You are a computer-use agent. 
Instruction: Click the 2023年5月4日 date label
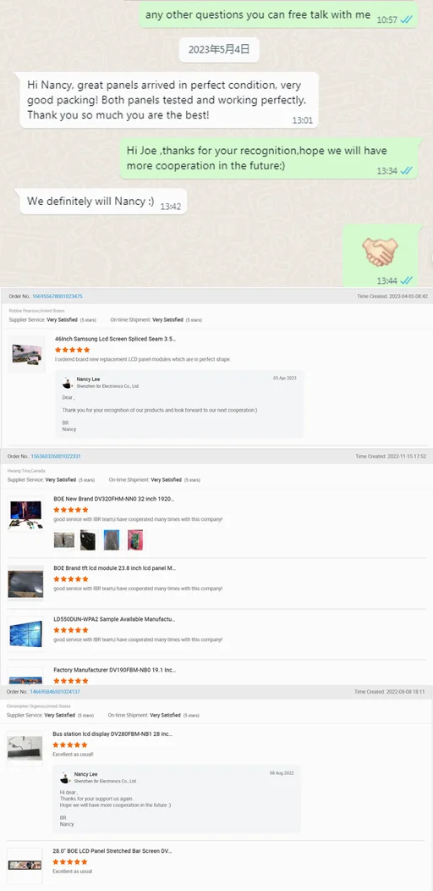220,49
